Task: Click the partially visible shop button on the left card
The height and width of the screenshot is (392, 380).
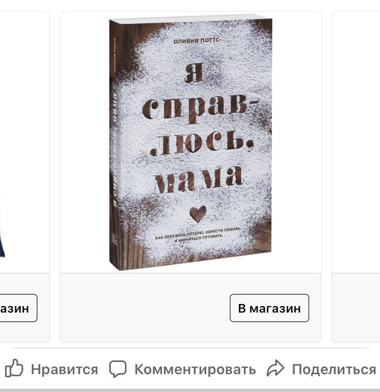Action: (18, 308)
